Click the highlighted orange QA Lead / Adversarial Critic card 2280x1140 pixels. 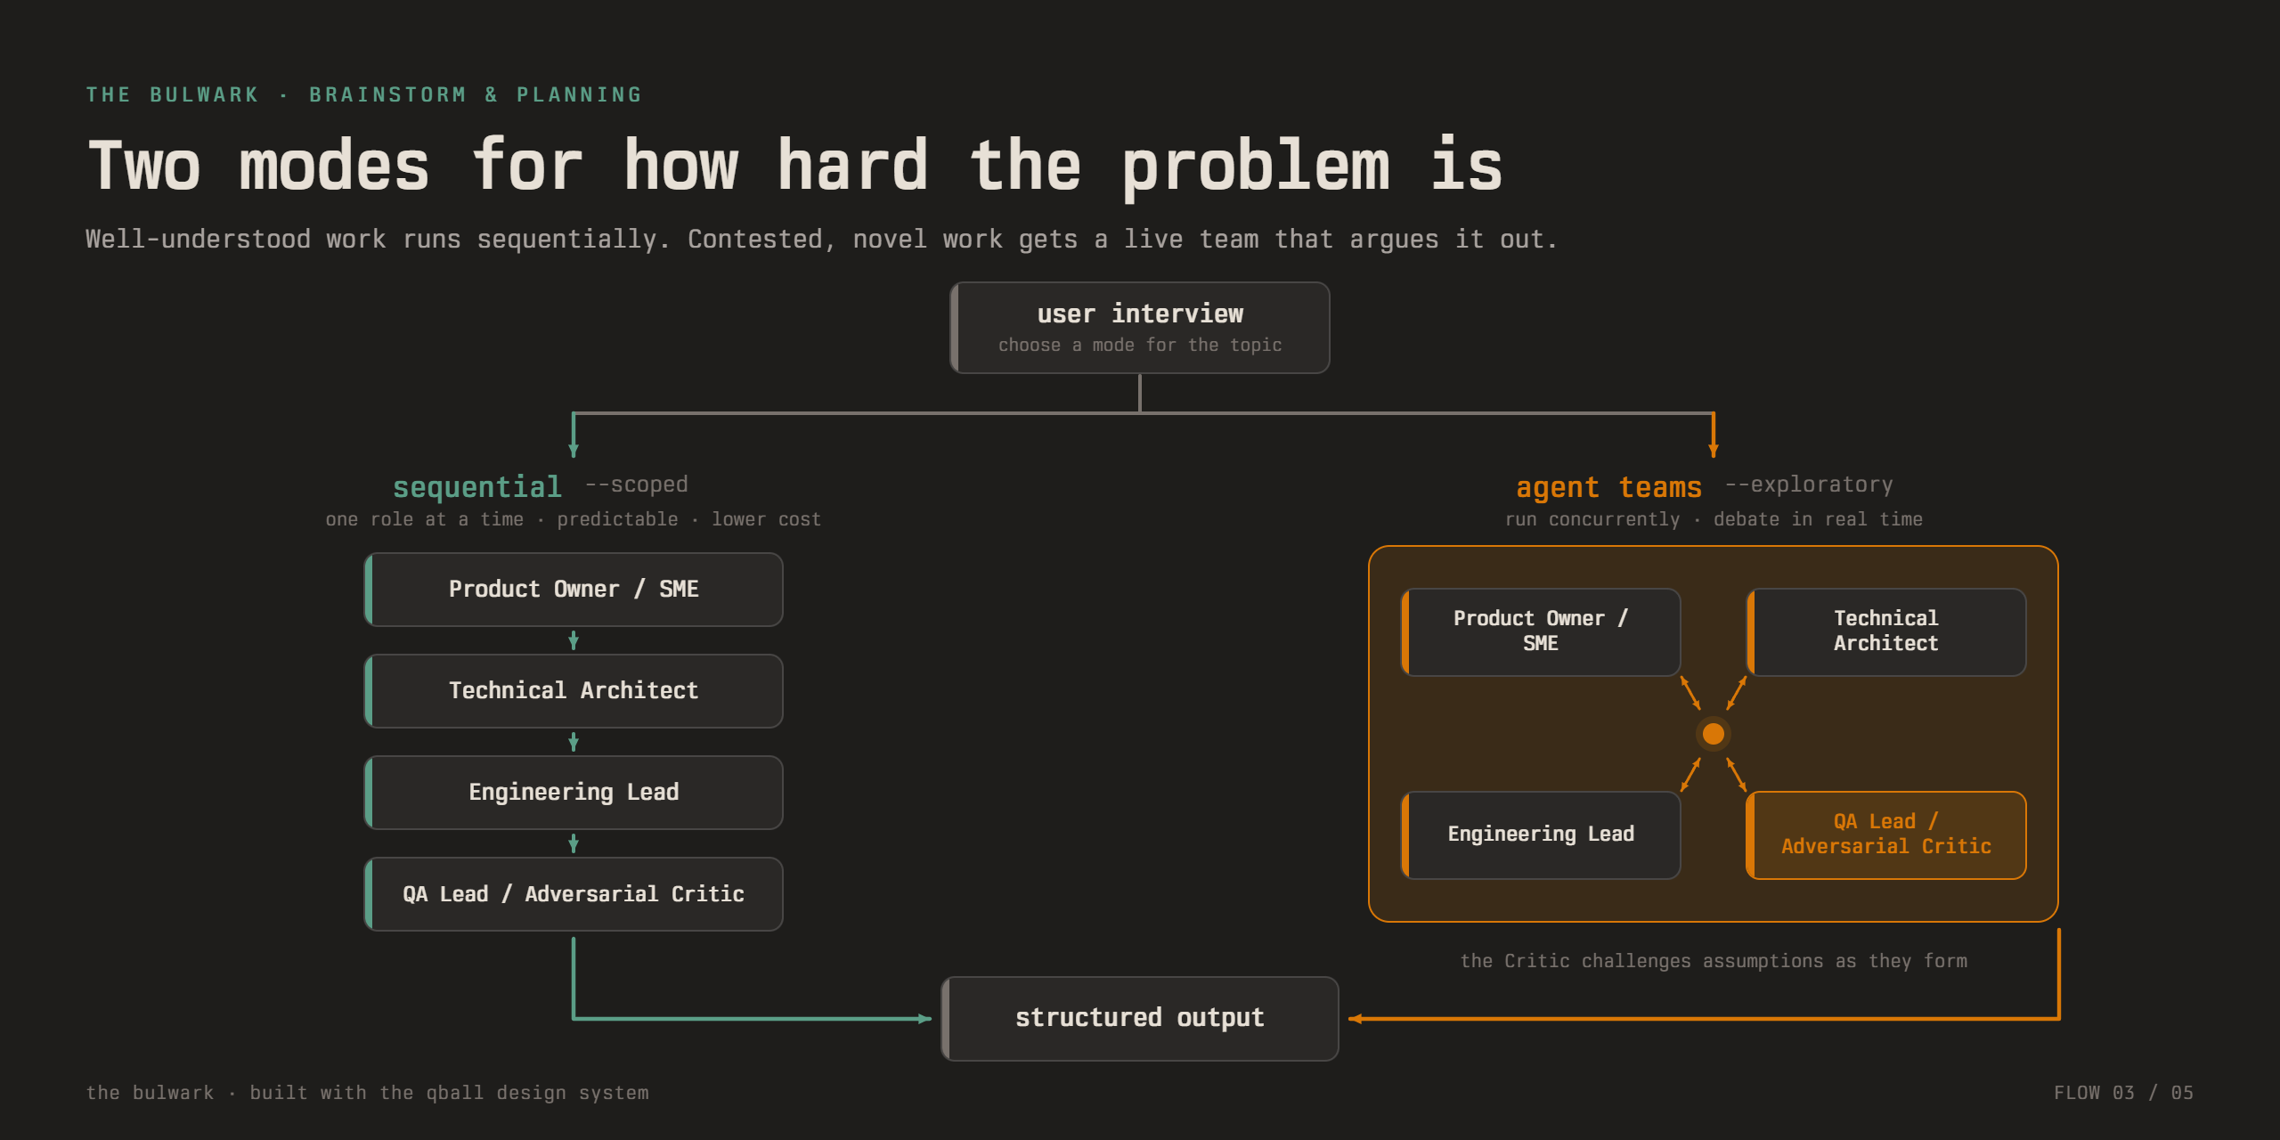(1886, 835)
